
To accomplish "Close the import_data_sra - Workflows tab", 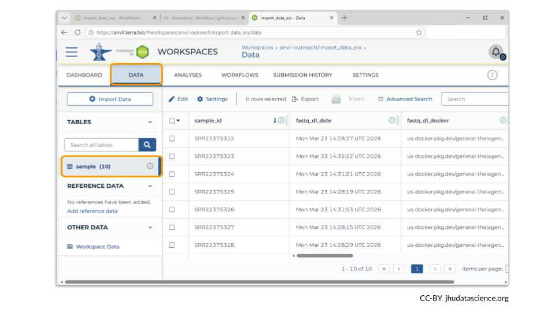I will point(154,18).
